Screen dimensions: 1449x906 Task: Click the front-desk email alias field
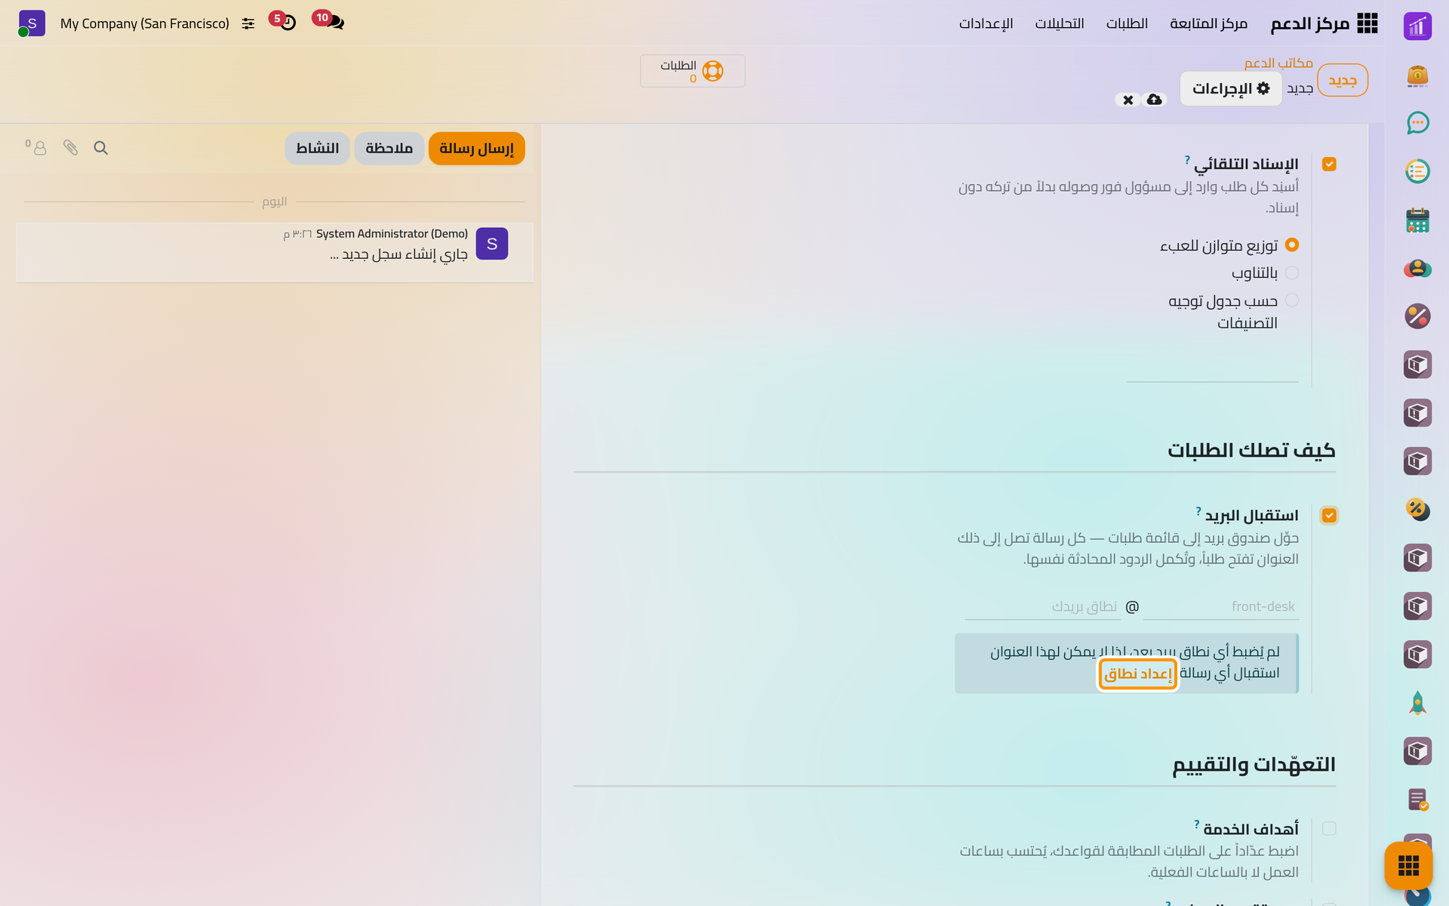[1220, 606]
